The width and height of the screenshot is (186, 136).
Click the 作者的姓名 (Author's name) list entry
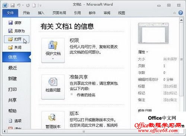click(x=86, y=95)
